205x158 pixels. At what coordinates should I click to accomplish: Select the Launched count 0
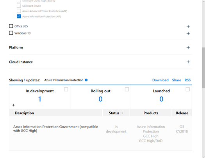161,99
